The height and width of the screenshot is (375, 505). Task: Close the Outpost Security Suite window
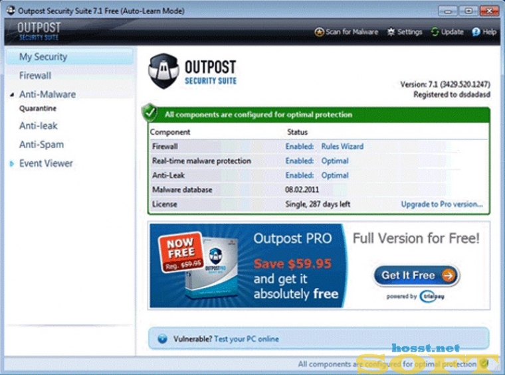coord(489,11)
